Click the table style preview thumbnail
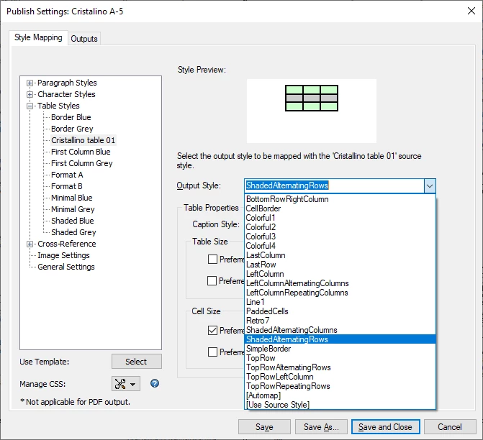This screenshot has height=440, width=483. pos(312,98)
